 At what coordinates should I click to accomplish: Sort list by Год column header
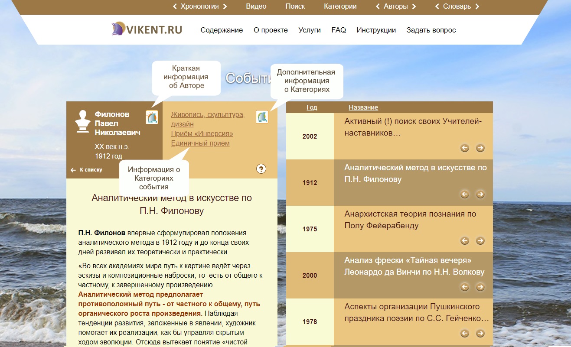coord(312,107)
